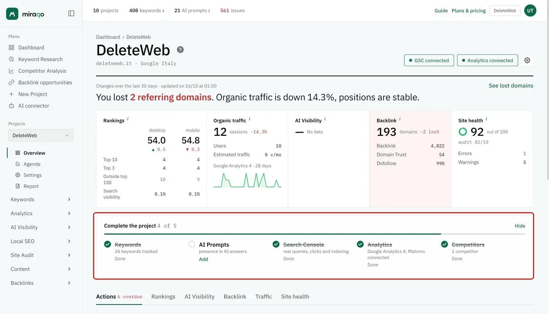
Task: Open Plans & pricing in the header
Action: (469, 11)
